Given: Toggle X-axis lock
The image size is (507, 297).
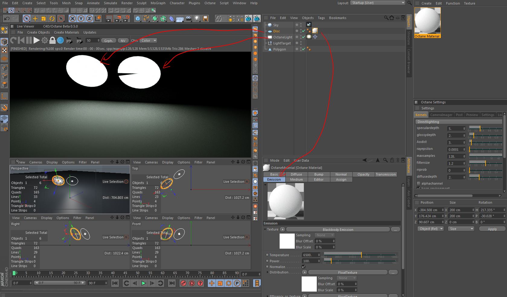Looking at the screenshot, I should [x=72, y=19].
